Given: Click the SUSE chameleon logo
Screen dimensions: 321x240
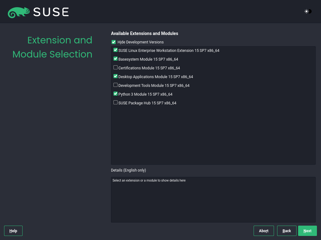Looking at the screenshot, I should coord(19,12).
